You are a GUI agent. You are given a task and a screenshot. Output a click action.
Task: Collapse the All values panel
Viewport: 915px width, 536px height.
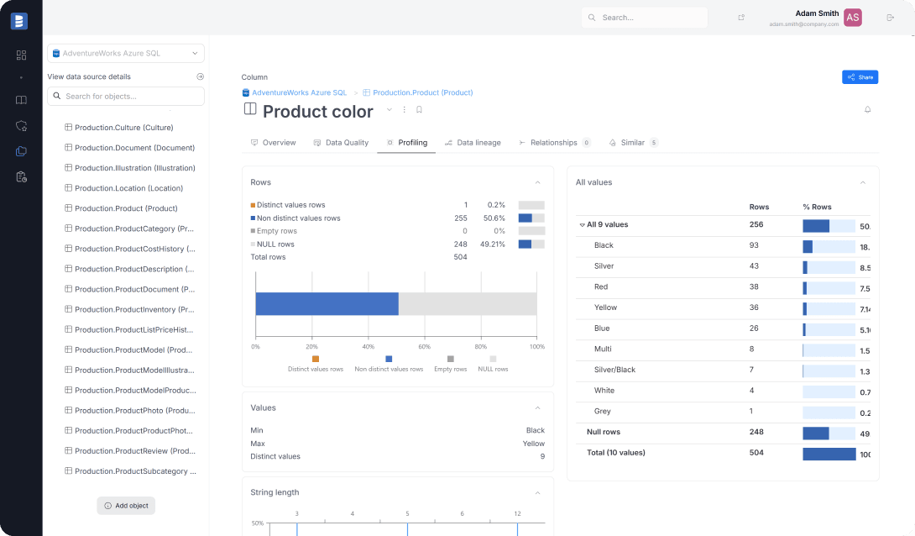(x=862, y=181)
